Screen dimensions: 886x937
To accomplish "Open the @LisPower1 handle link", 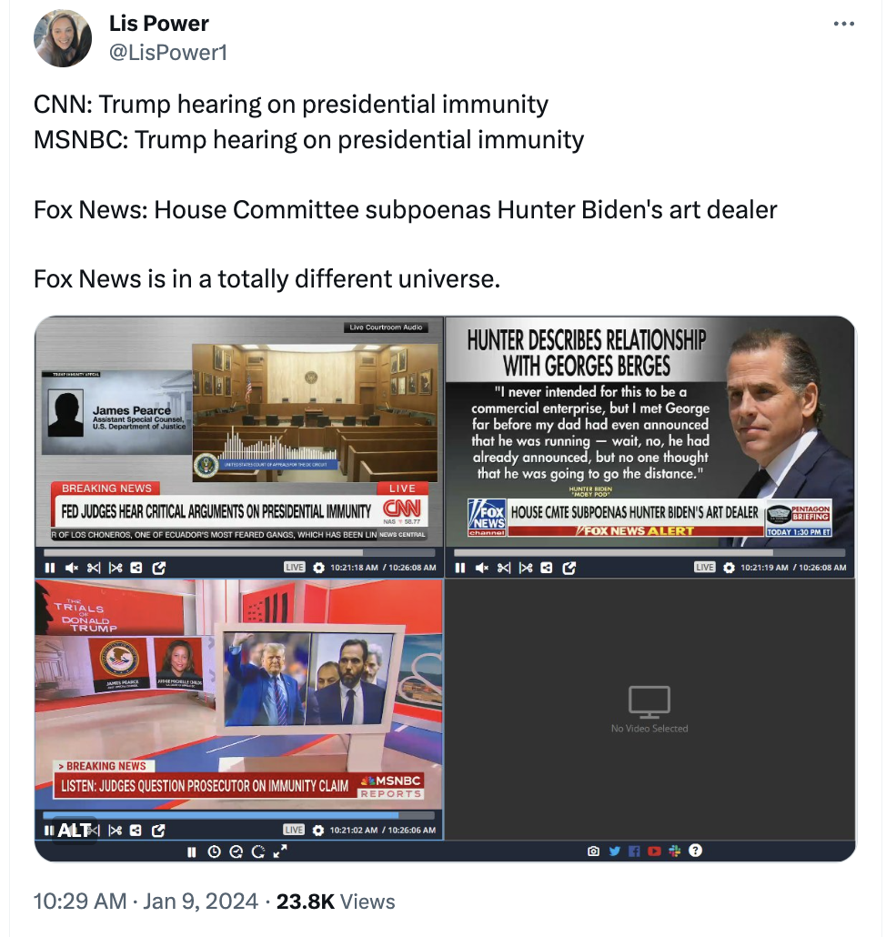I will (x=168, y=53).
